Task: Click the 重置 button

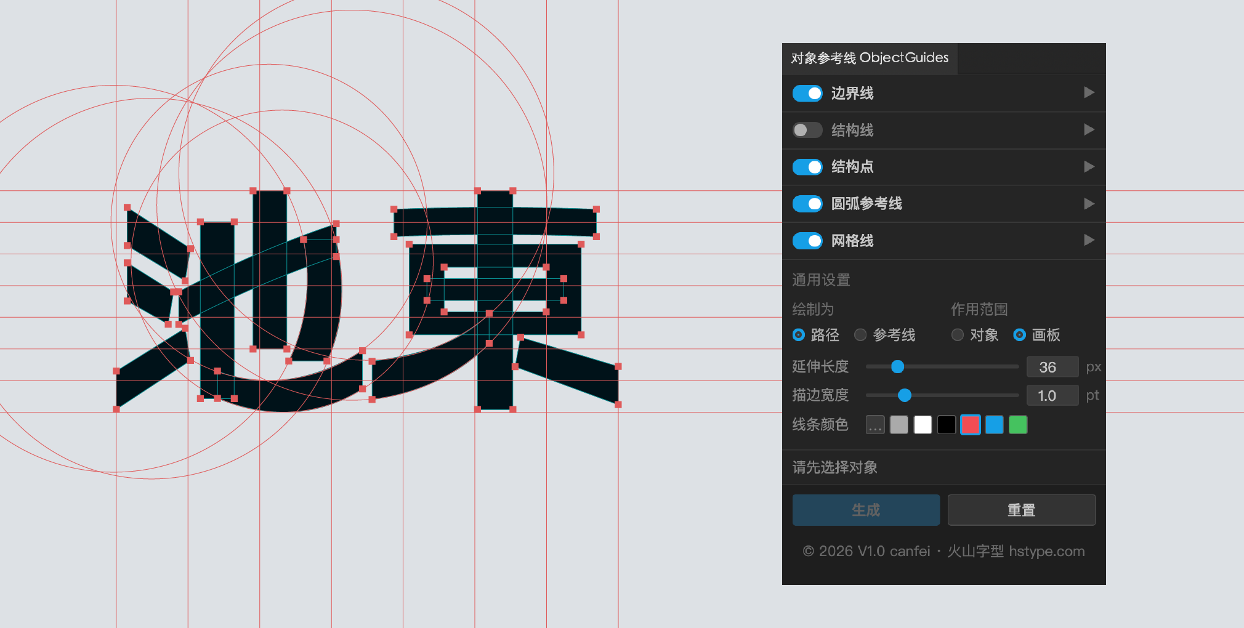Action: point(1022,510)
